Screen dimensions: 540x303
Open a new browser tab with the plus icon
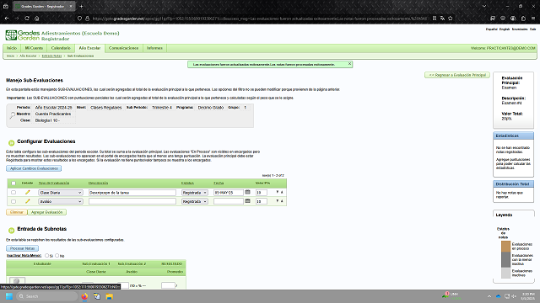click(x=81, y=6)
